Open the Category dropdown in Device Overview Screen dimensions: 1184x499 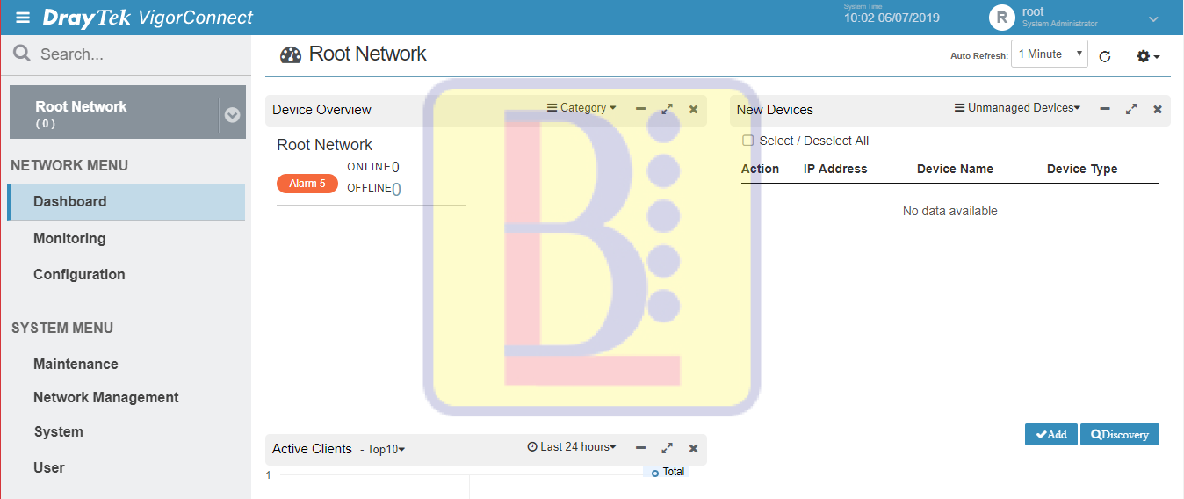coord(581,108)
